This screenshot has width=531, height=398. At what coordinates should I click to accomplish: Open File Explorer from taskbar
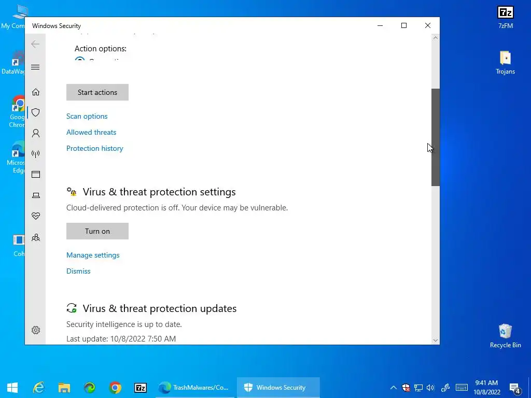(64, 388)
